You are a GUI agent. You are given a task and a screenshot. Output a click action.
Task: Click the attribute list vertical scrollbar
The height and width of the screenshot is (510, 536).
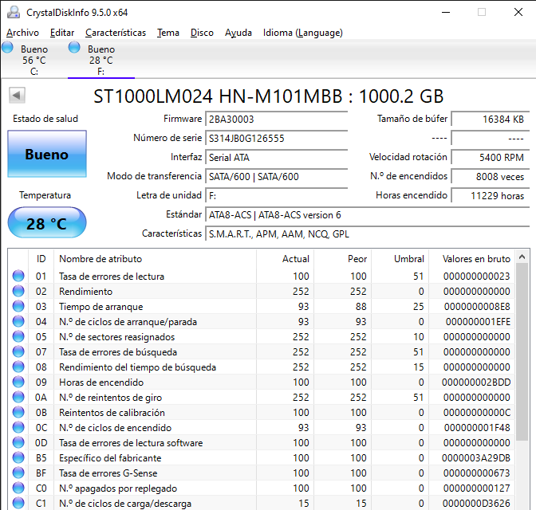[522, 351]
